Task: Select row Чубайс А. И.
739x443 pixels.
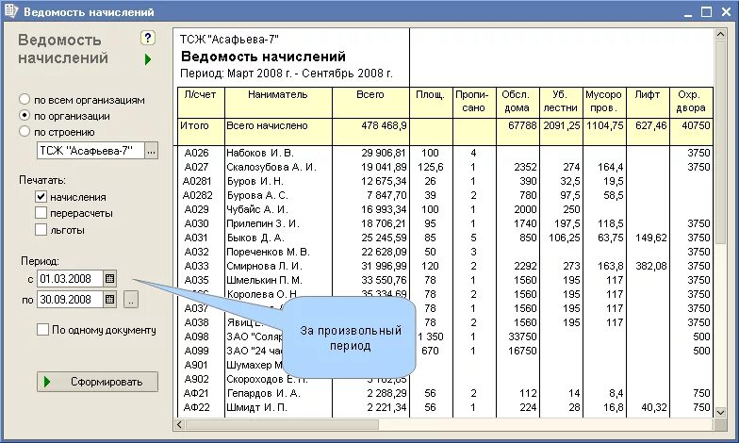Action: (x=445, y=209)
